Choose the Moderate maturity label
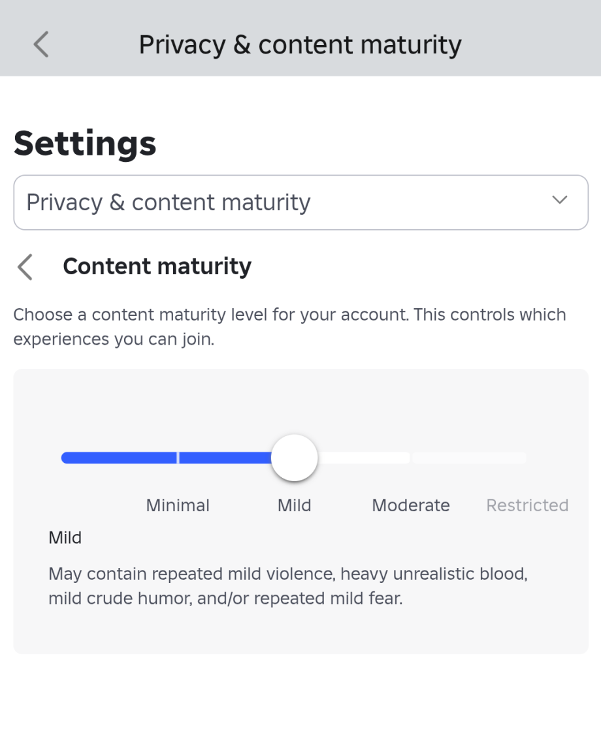 (410, 505)
